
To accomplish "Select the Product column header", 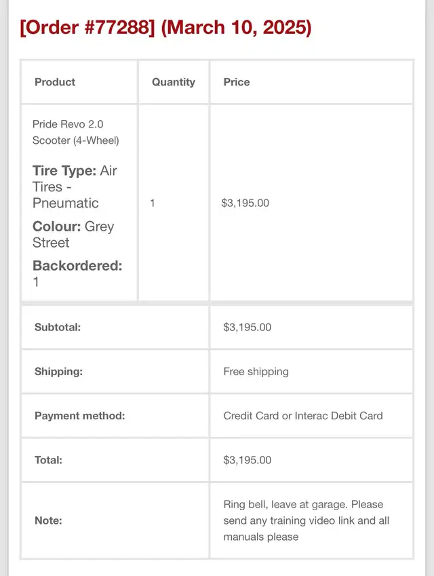I will [55, 82].
